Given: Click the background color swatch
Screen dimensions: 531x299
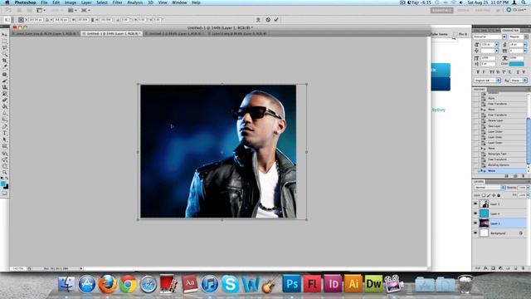Looking at the screenshot, I should 6,186.
